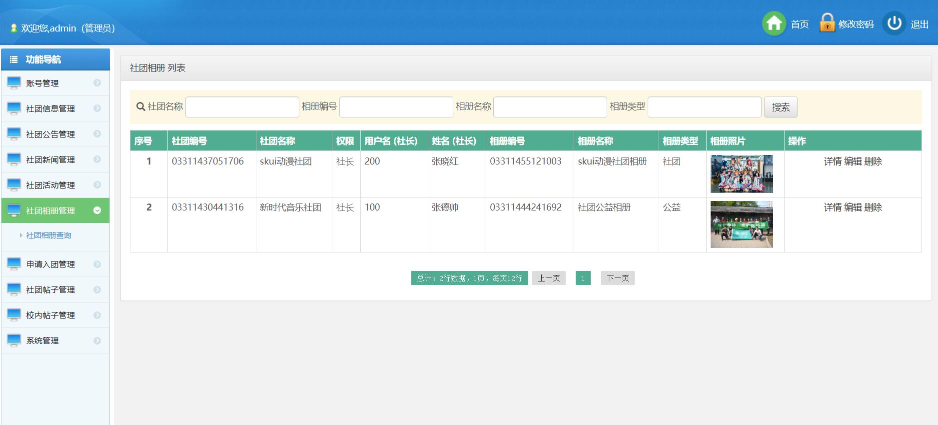The width and height of the screenshot is (938, 425).
Task: Focus the 相册名称 search field
Action: coord(550,107)
